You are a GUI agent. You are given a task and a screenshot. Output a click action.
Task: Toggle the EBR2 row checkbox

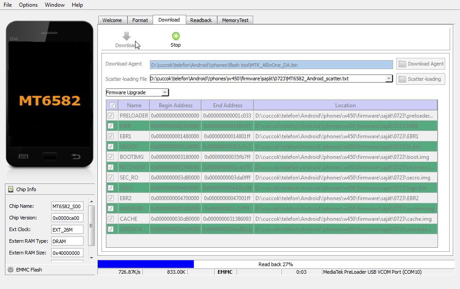pos(110,198)
